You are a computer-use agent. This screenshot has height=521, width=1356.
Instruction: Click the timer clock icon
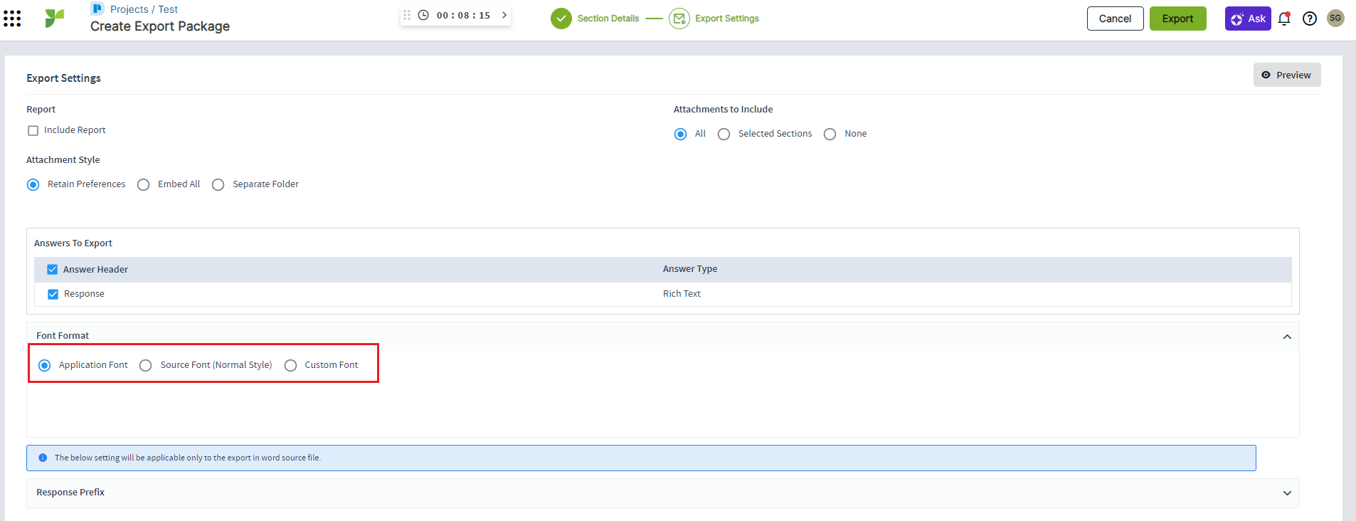423,15
